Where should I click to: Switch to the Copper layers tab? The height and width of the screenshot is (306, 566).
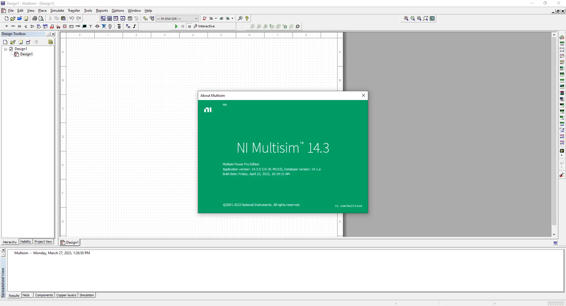tap(66, 295)
